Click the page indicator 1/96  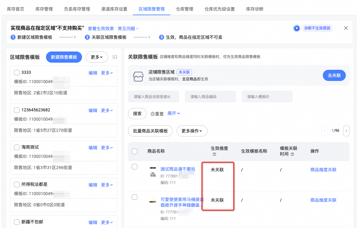coord(335,131)
